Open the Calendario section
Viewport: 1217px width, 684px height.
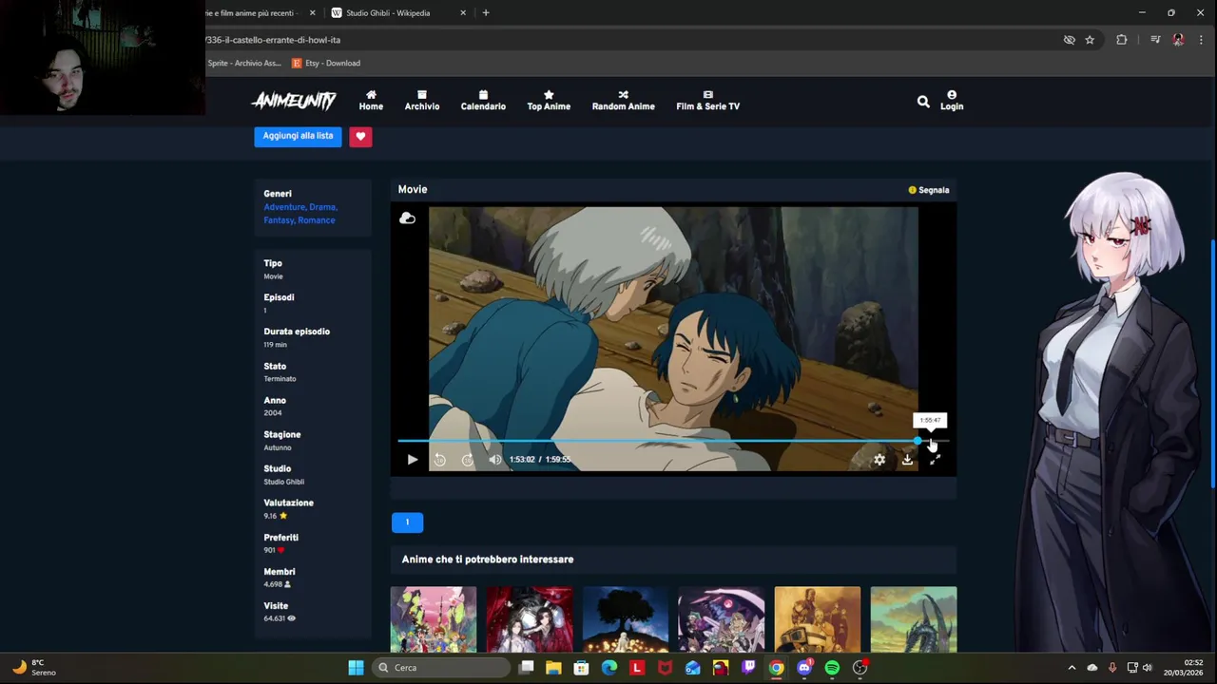coord(483,101)
